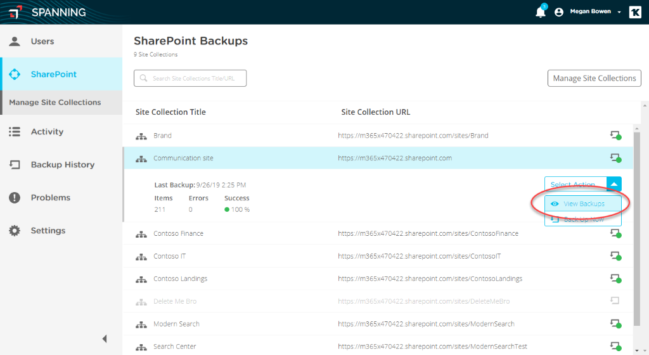Click backup status icon for Communication site
Viewport: 649px width, 355px height.
[615, 158]
